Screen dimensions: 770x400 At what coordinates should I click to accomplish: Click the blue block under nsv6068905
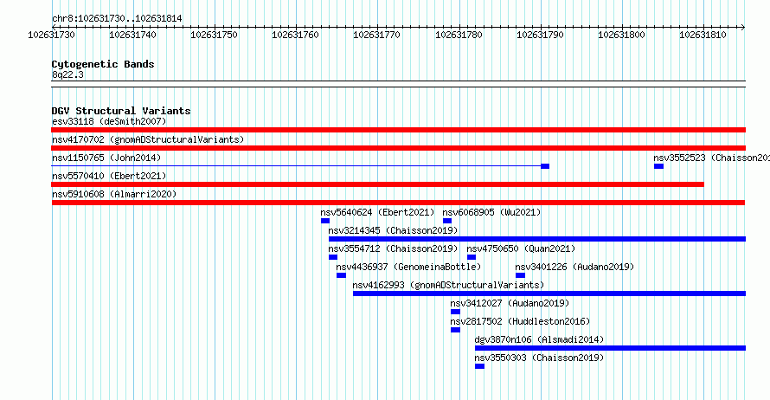point(447,221)
